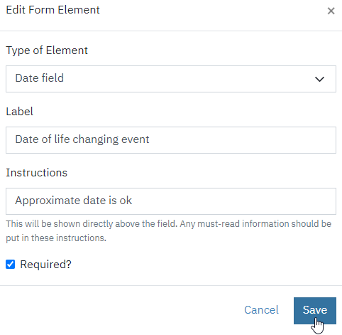Focus the Label input field
342x335 pixels.
coord(171,140)
